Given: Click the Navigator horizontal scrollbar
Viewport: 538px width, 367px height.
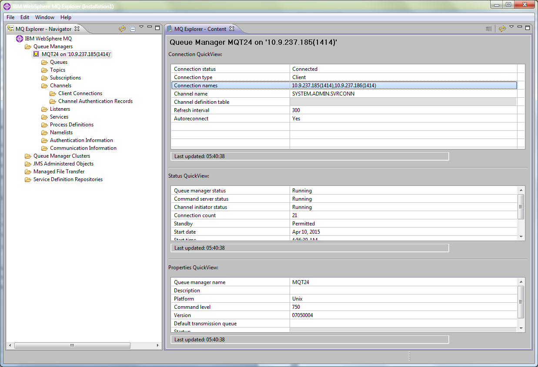Looking at the screenshot, I should (x=72, y=346).
